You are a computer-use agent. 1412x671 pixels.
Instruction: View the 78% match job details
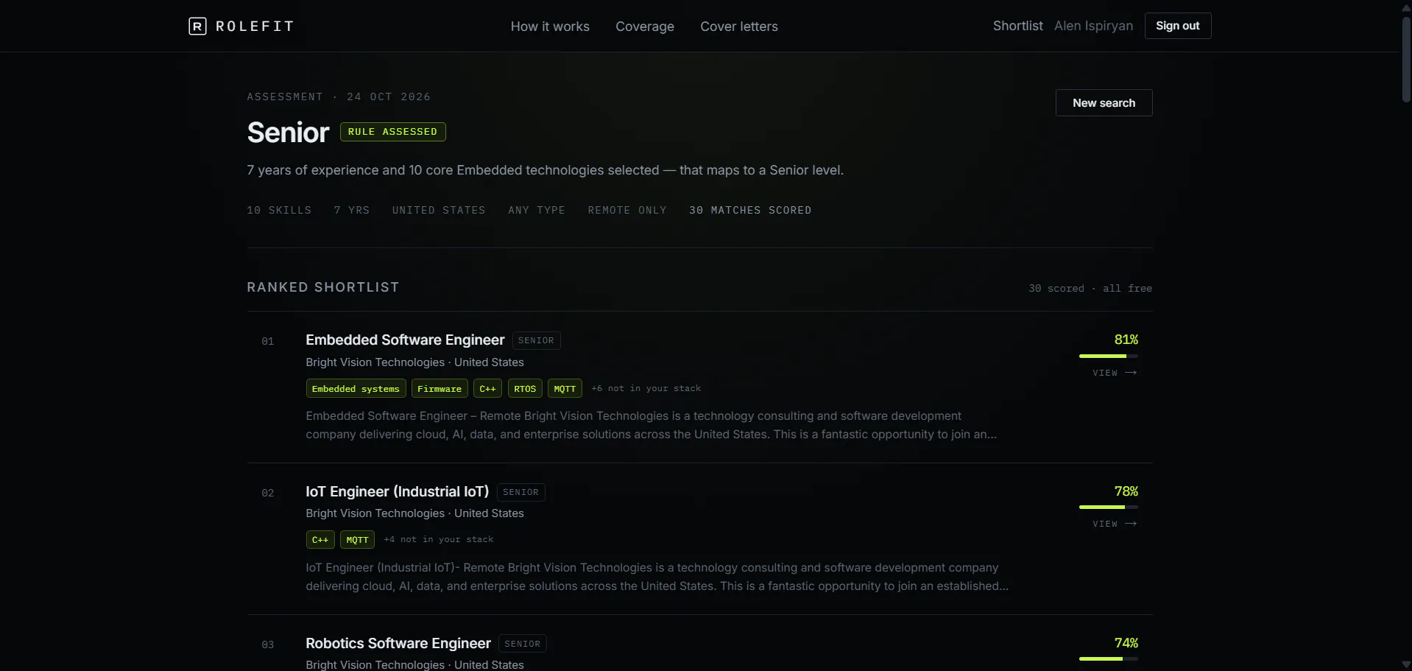[x=1115, y=524]
